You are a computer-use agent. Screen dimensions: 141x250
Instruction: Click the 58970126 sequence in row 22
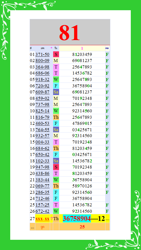tap(82, 186)
